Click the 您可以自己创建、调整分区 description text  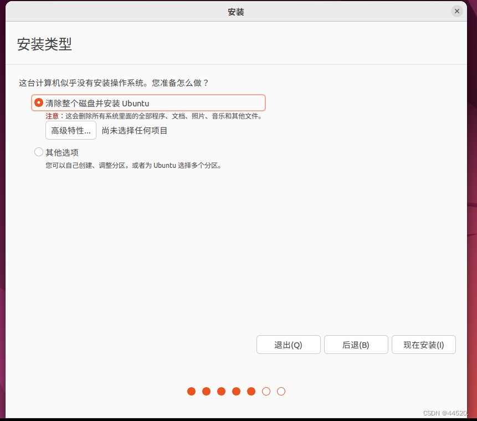click(134, 166)
